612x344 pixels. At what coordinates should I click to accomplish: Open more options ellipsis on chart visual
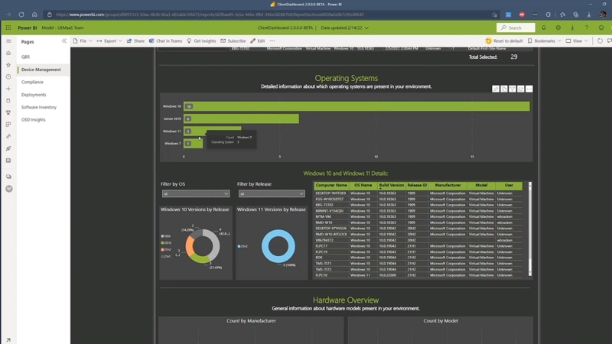point(529,89)
